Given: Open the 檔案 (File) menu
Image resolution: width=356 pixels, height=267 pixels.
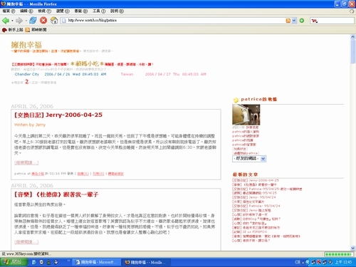Looking at the screenshot, I should click(9, 11).
